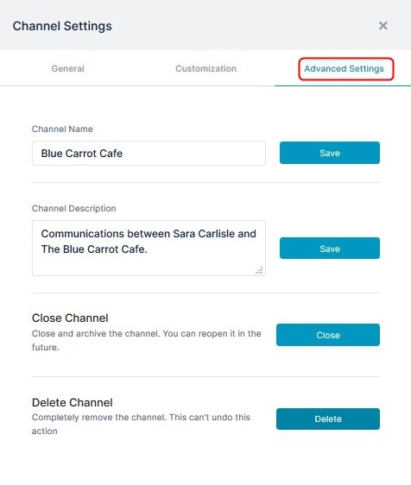Click the Delete button to remove channel
The image size is (411, 485).
(x=328, y=419)
